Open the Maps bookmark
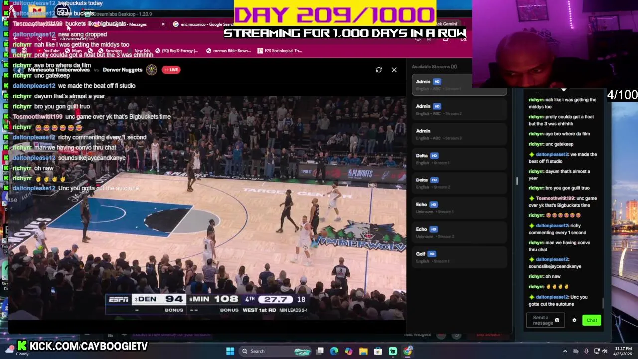This screenshot has height=359, width=638. point(73,51)
